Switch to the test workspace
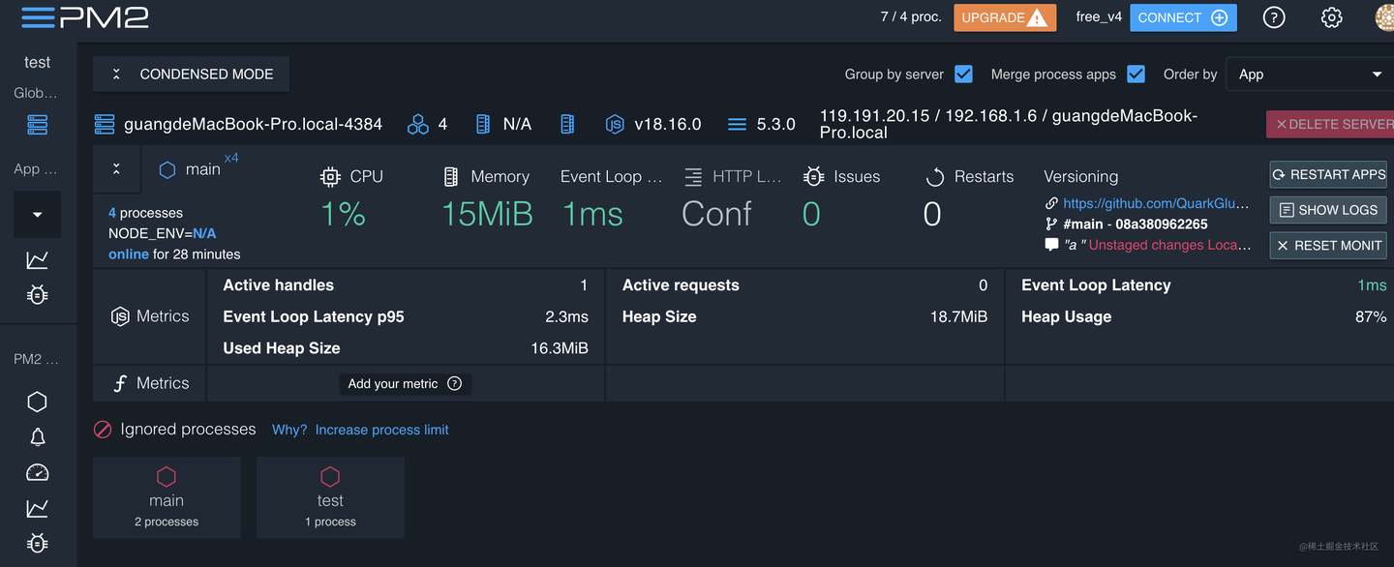1394x567 pixels. 37,61
